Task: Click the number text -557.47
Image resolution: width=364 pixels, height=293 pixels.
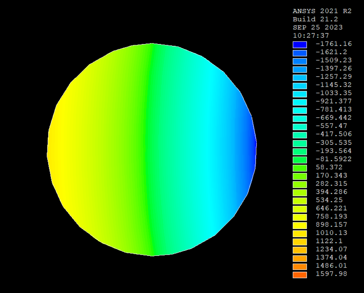Action: click(332, 126)
